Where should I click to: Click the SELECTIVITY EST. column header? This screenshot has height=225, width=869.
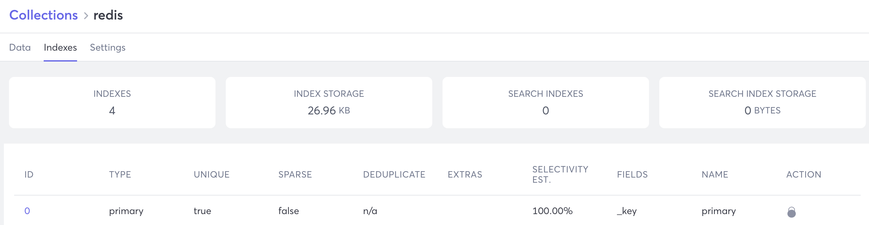[x=560, y=174]
